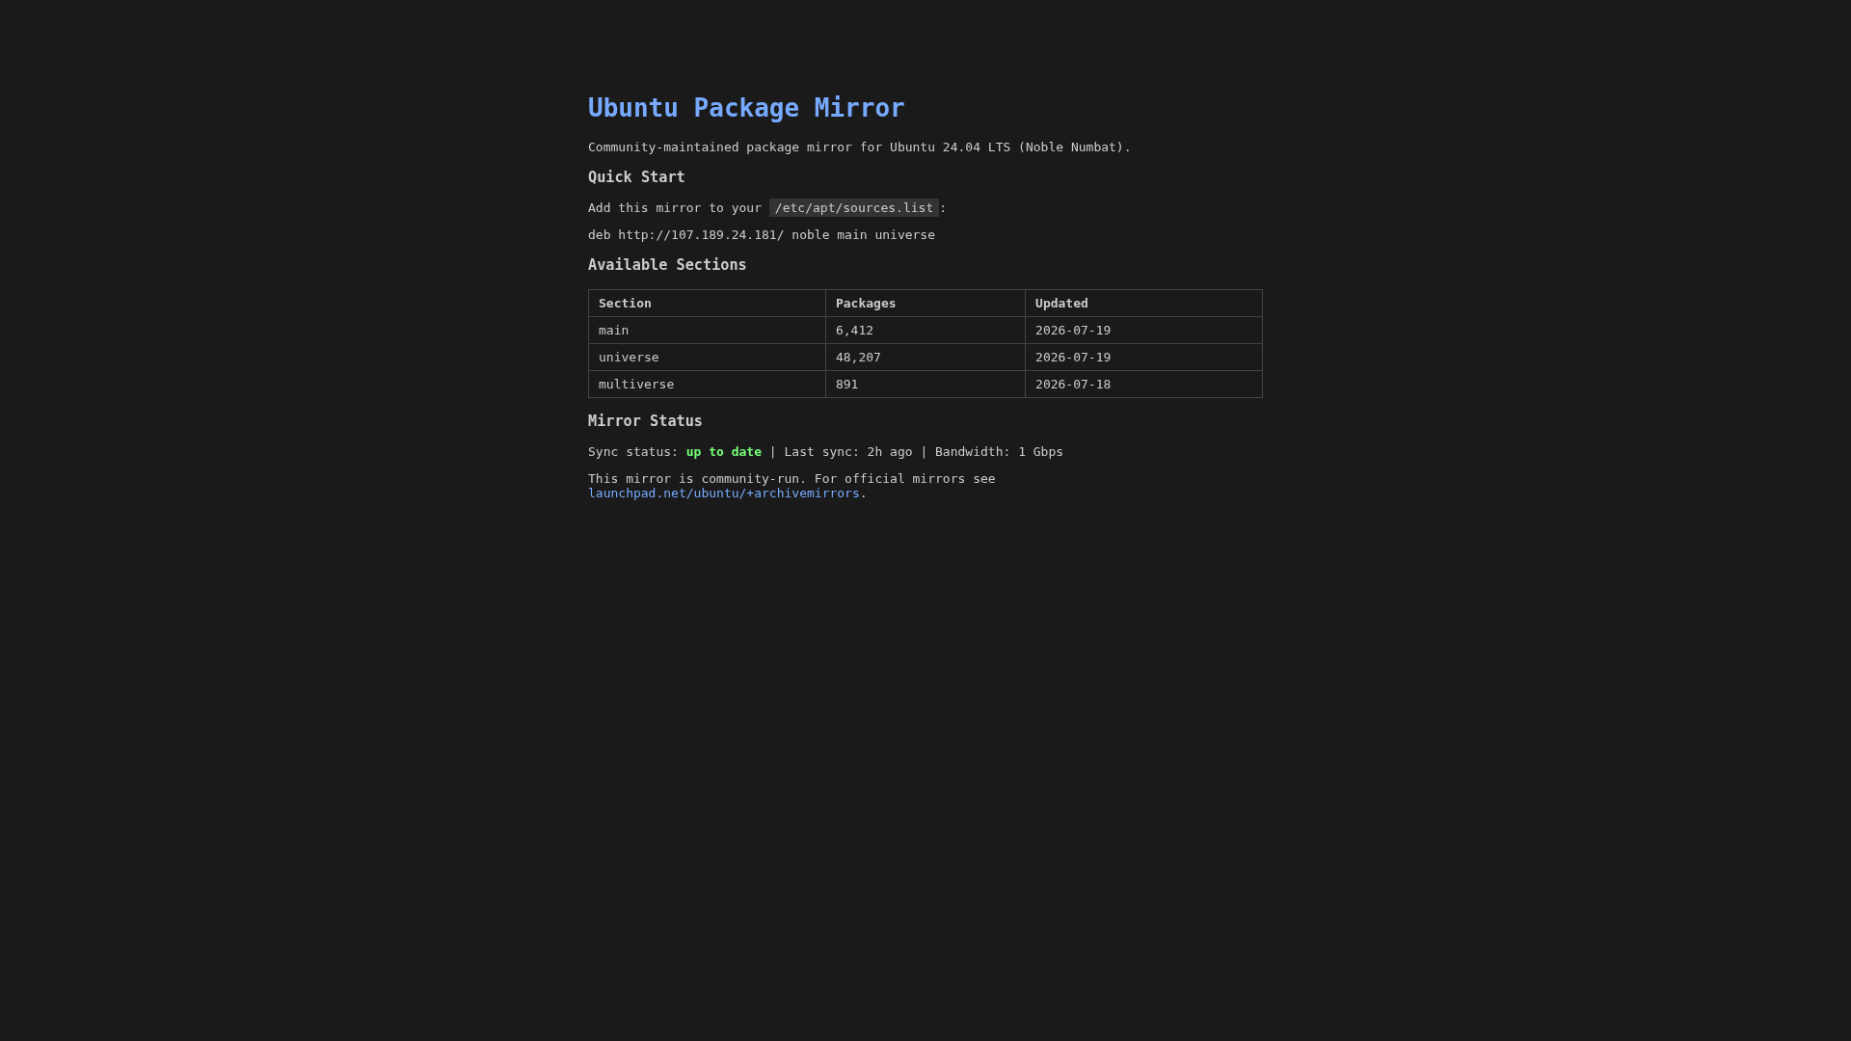Open the launchpad.net/ubuntu/+archivemirrors link

[x=723, y=494]
